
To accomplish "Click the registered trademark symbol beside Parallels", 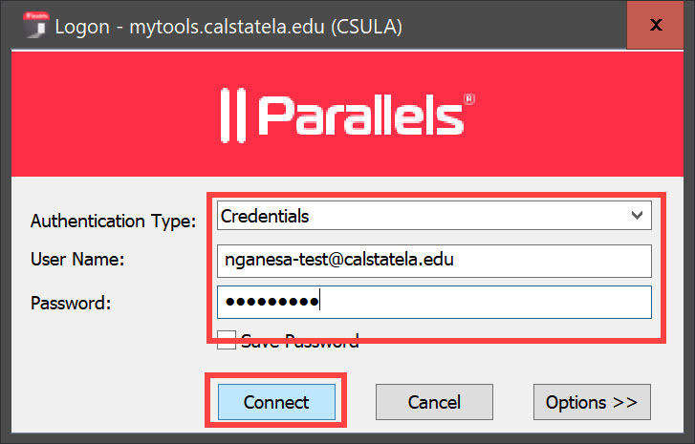I will [469, 98].
